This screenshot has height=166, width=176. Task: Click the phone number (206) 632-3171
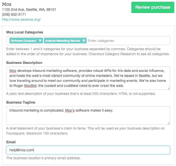14,14
